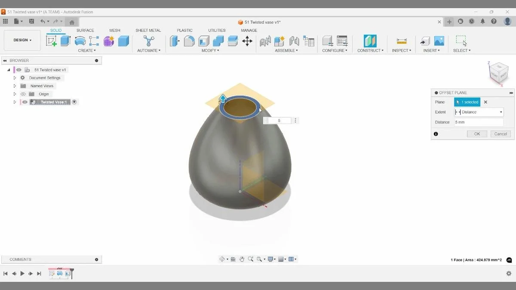Select the Fillet tool
516x290 pixels.
(189, 41)
